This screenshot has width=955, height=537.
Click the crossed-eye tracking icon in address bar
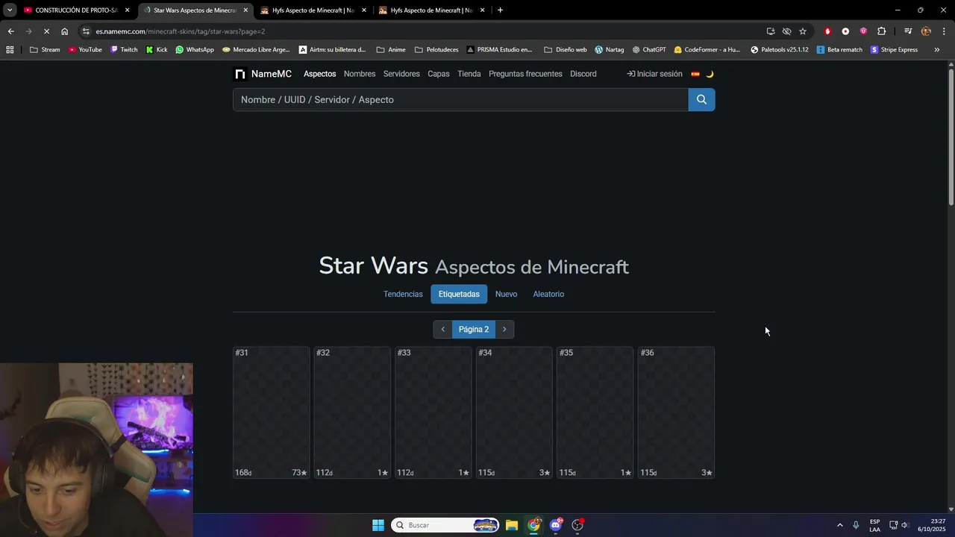(x=786, y=31)
